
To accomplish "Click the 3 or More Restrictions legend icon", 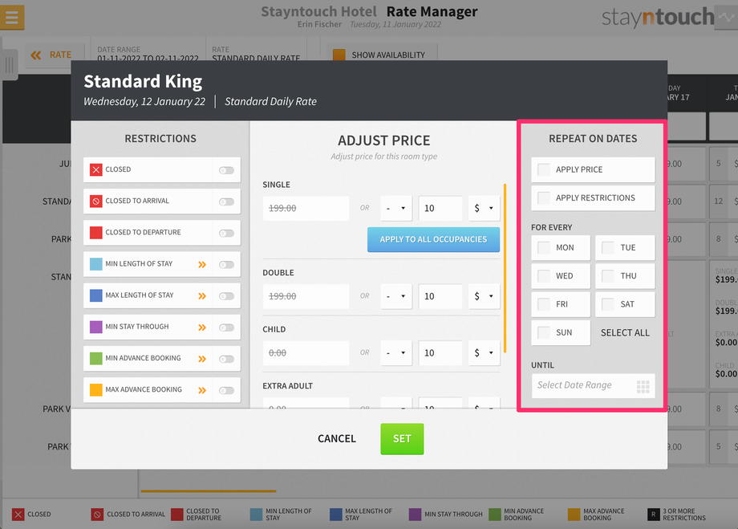I will point(653,515).
